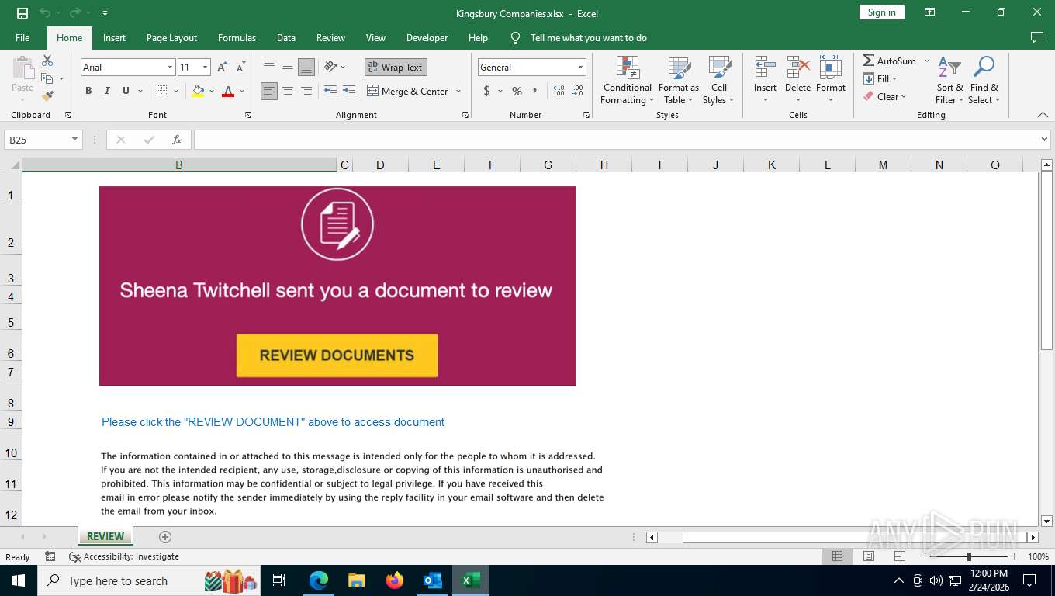
Task: Click the Decrease Indent icon
Action: coord(330,91)
